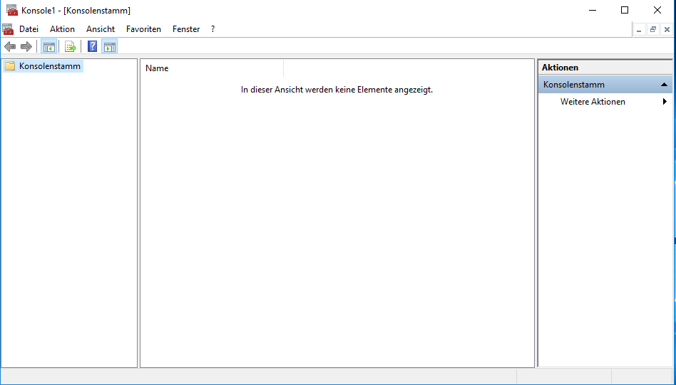Image resolution: width=676 pixels, height=385 pixels.
Task: Click the text 'In dieser Ansicht werden keine Elemente angezeigt.'
Action: 337,90
